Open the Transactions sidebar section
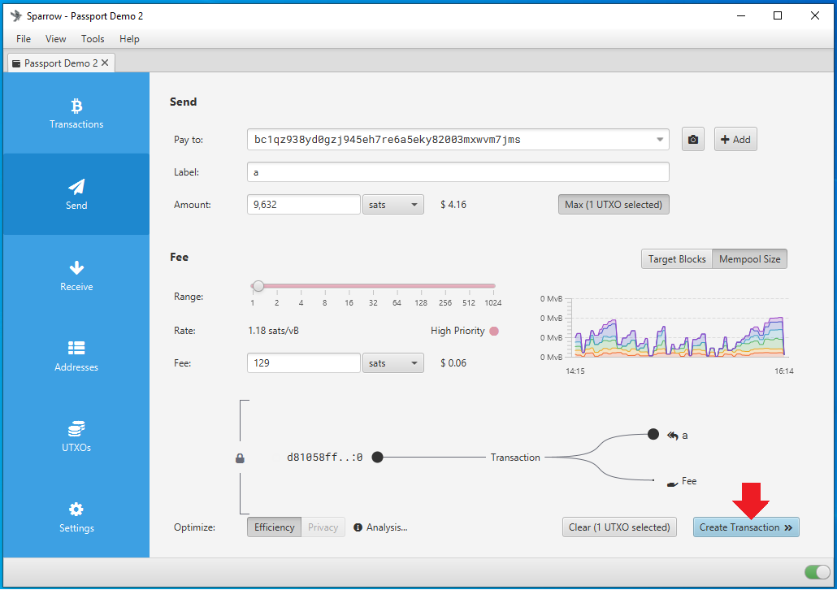This screenshot has height=590, width=837. click(x=76, y=113)
